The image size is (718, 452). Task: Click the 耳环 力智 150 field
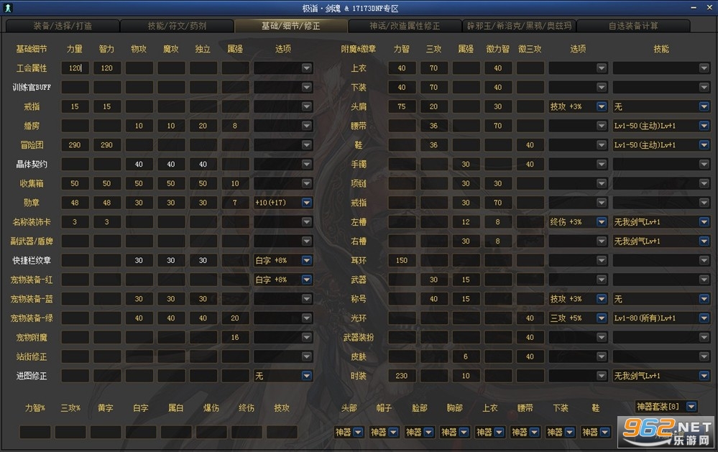tap(402, 261)
